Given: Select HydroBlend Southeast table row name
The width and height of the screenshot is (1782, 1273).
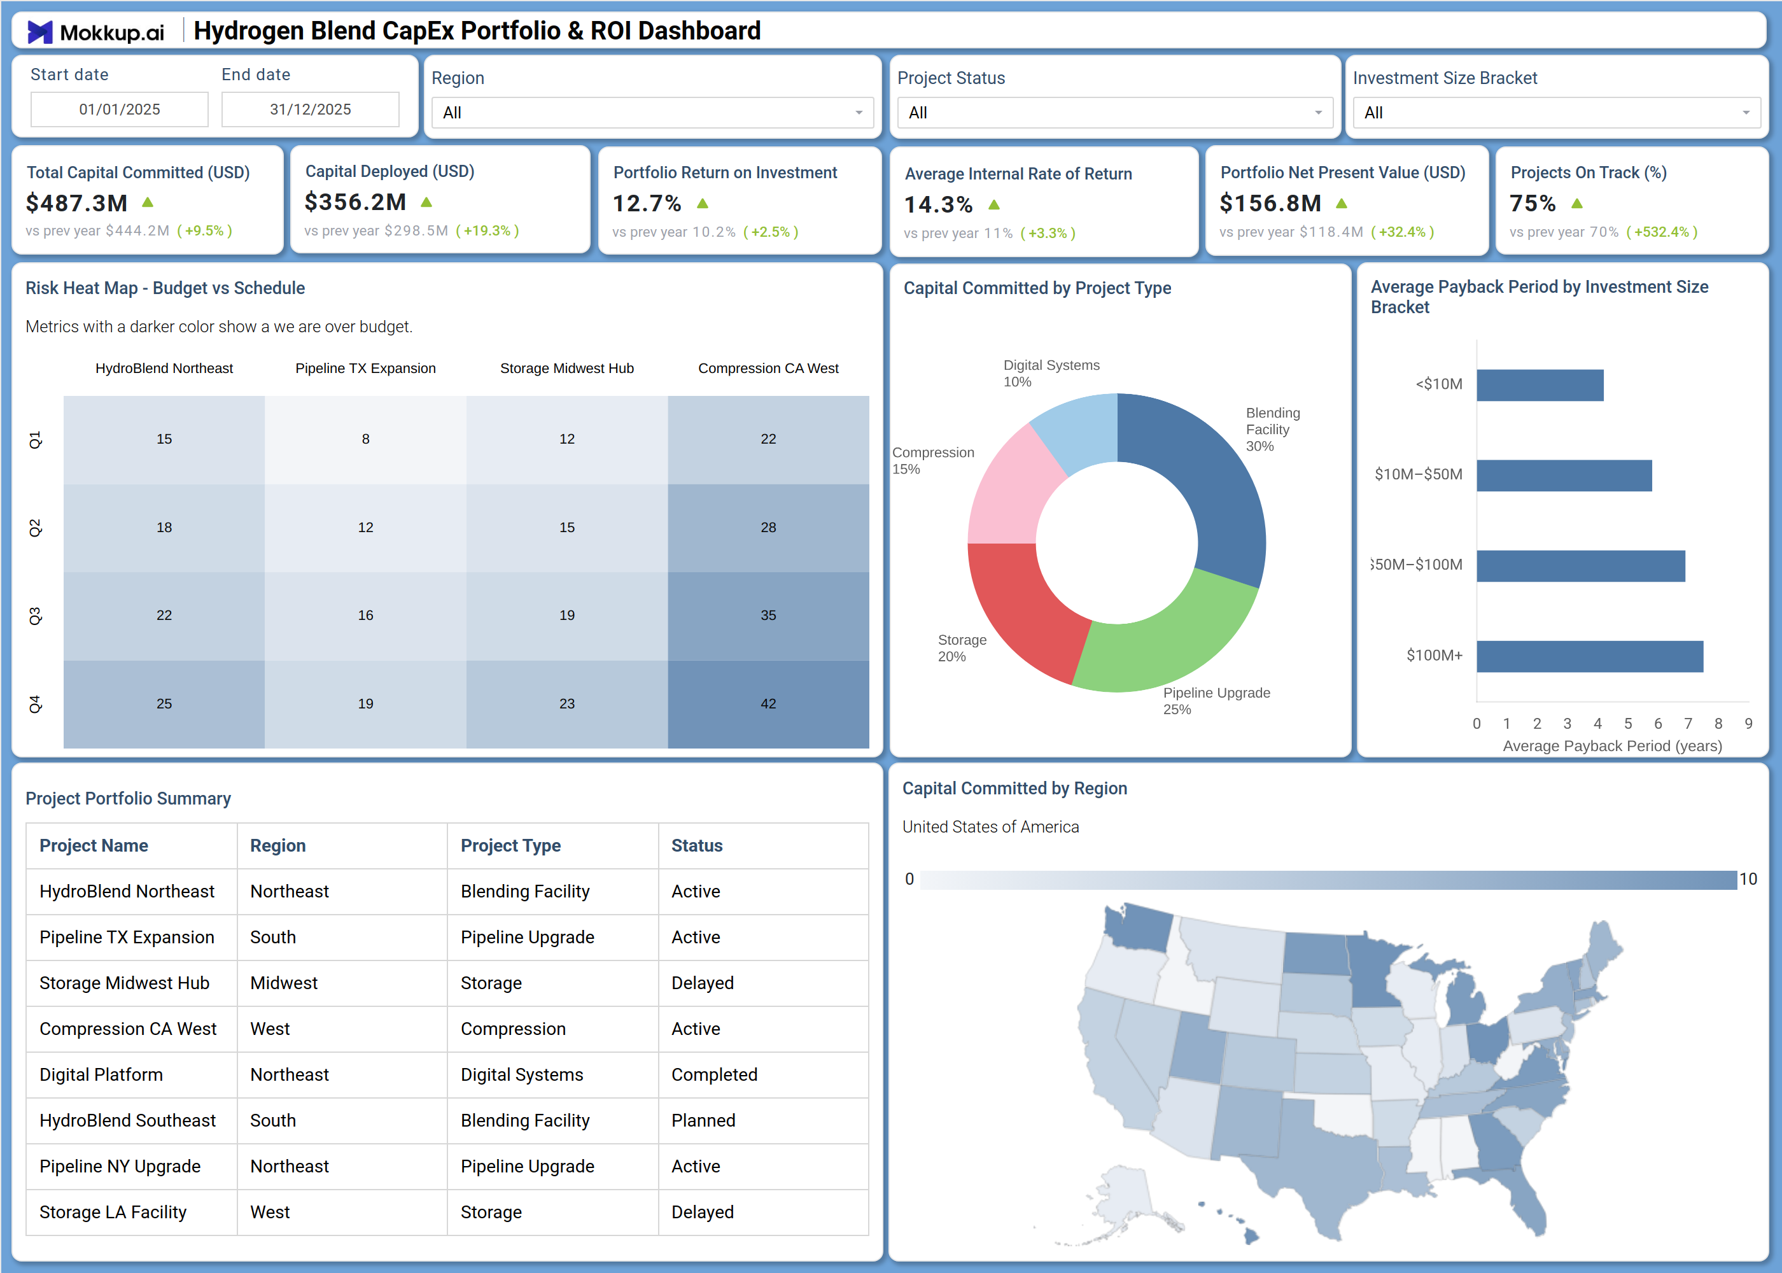Looking at the screenshot, I should coord(128,1121).
